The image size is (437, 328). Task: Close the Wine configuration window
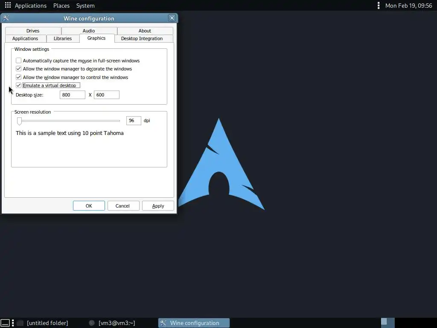[x=172, y=18]
